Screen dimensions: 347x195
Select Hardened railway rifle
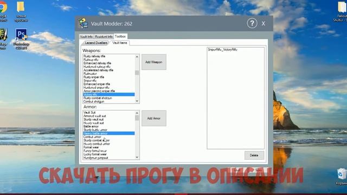[108, 67]
